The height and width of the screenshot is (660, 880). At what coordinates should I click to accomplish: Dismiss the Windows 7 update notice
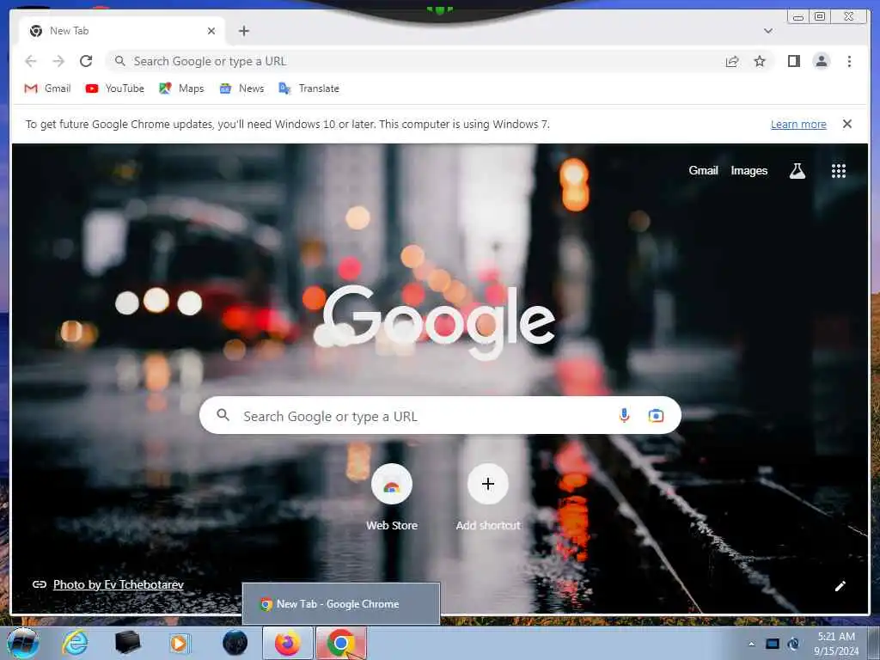tap(847, 124)
